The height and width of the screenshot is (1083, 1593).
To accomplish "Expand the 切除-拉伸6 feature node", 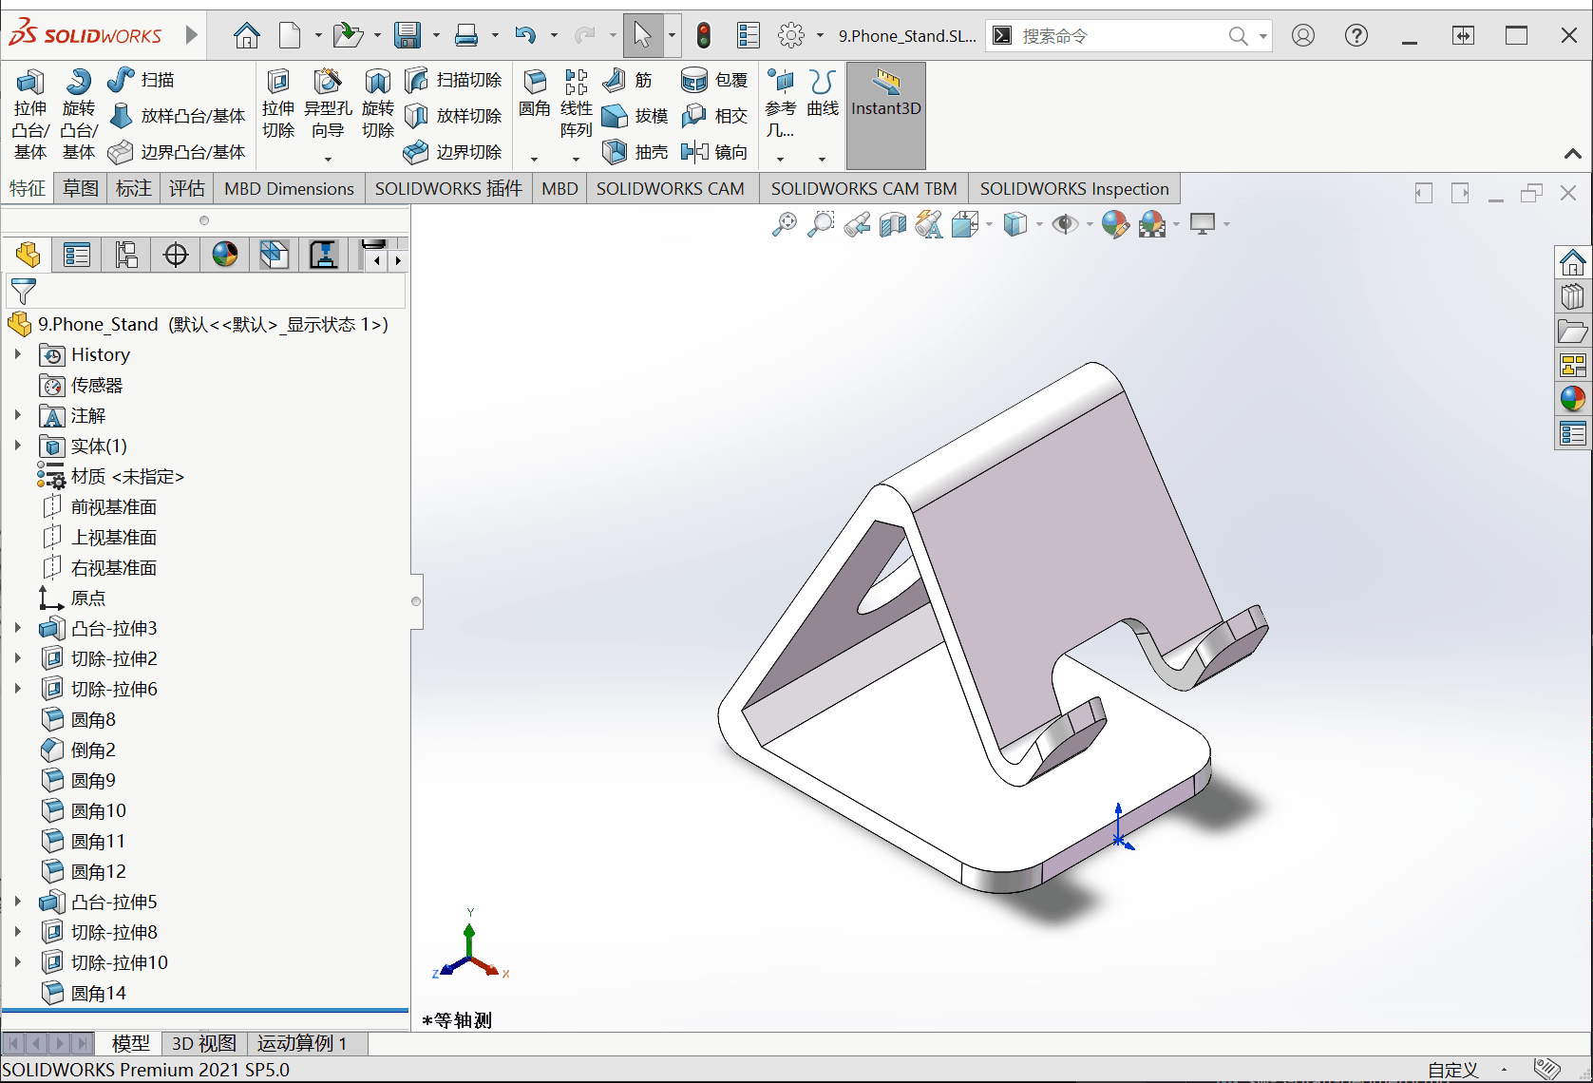I will (x=18, y=689).
